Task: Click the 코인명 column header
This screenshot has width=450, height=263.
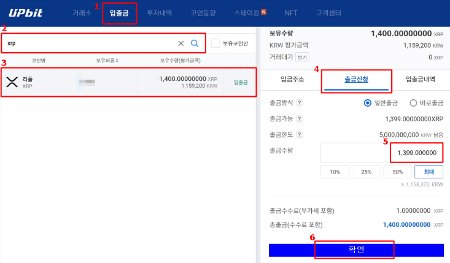Action: (x=39, y=61)
